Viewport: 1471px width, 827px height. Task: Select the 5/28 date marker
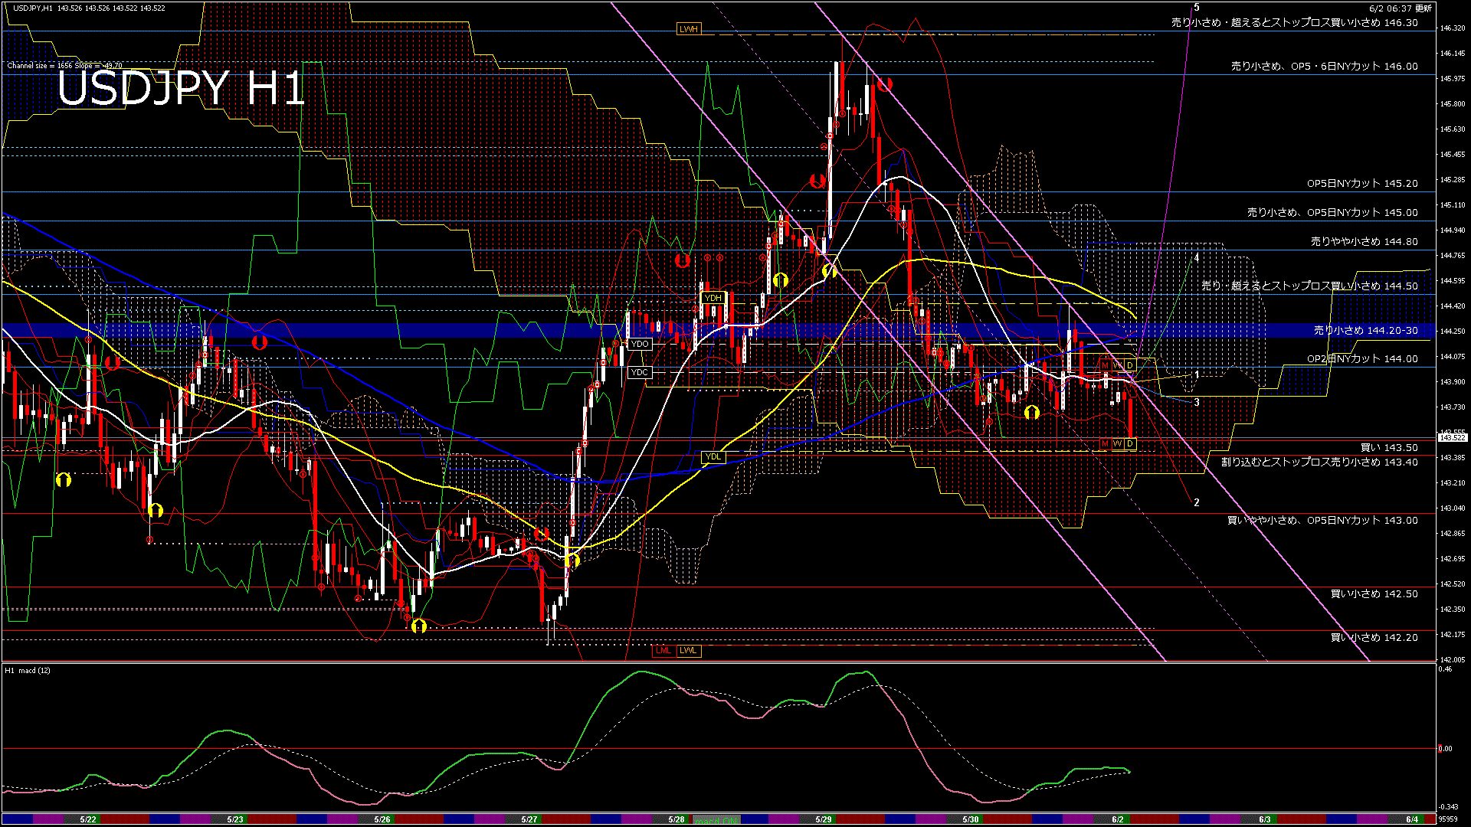click(677, 819)
